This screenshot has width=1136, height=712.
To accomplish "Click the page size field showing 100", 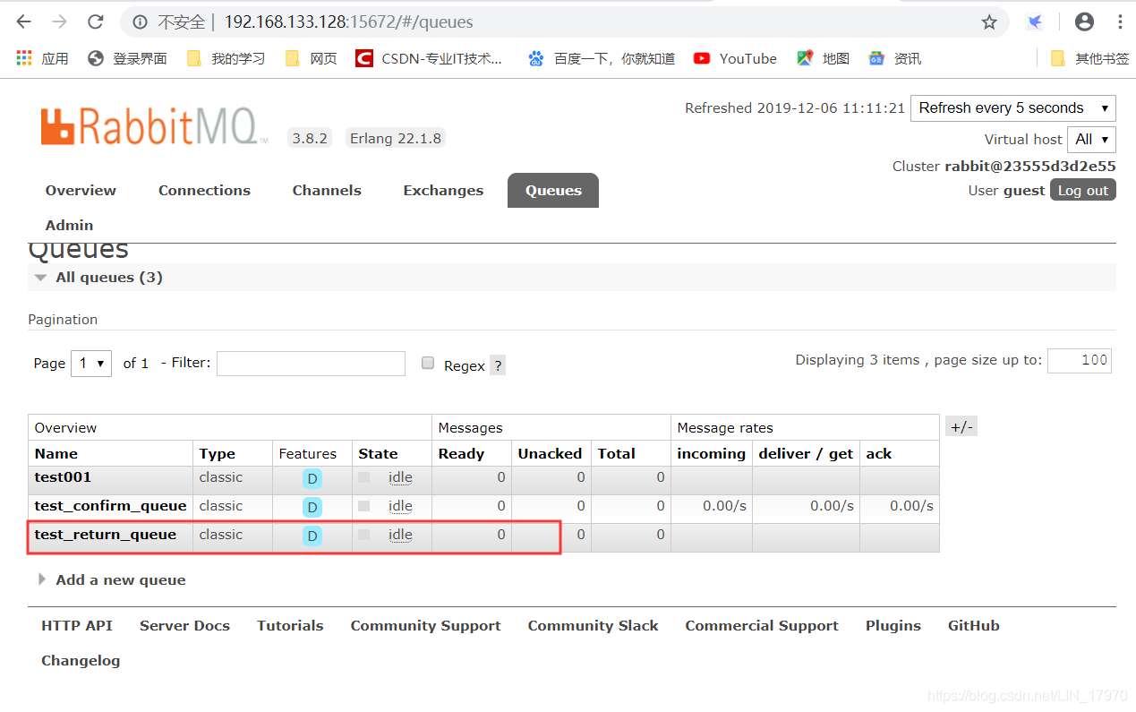I will [1080, 360].
